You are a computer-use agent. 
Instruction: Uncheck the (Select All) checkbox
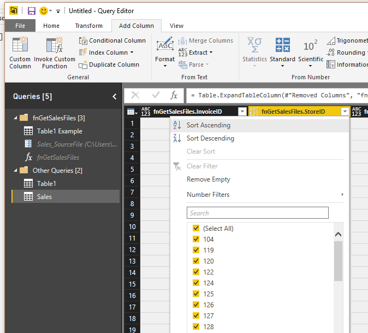pos(196,228)
